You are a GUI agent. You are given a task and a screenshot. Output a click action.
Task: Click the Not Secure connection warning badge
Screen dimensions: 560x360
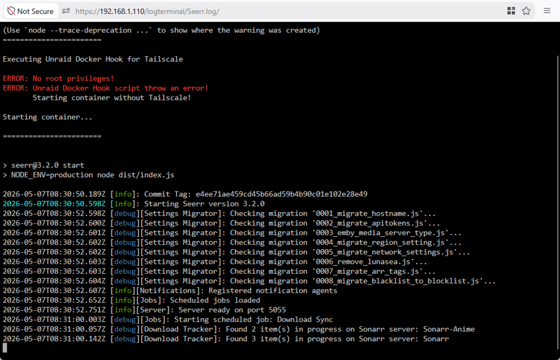[x=30, y=11]
